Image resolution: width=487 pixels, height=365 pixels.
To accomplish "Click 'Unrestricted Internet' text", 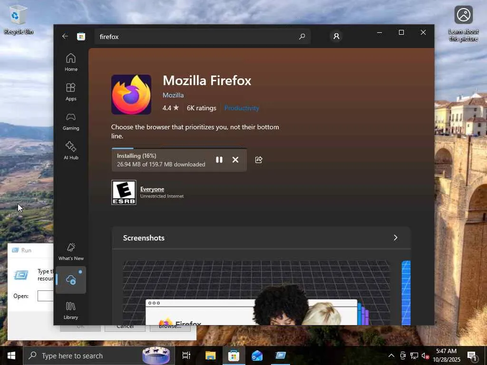I will click(x=162, y=196).
